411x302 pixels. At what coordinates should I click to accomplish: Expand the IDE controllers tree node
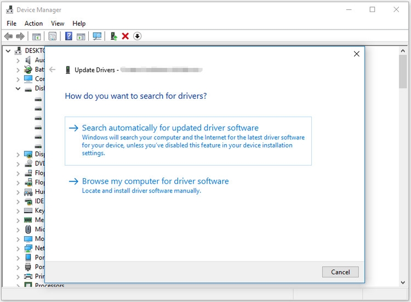(18, 202)
